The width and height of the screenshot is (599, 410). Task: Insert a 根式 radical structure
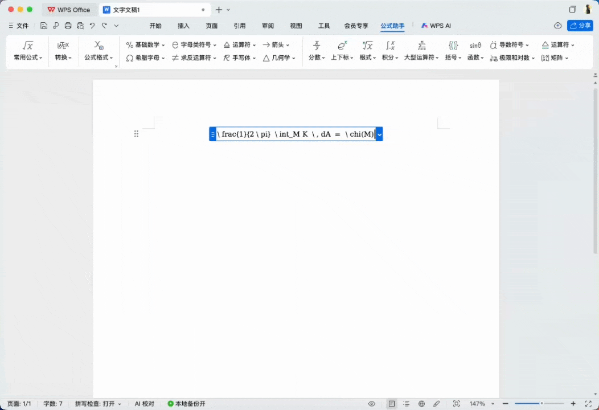click(367, 51)
